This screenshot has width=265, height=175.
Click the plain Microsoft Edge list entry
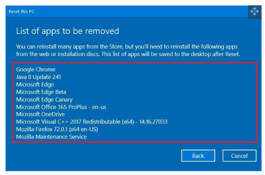pos(35,85)
